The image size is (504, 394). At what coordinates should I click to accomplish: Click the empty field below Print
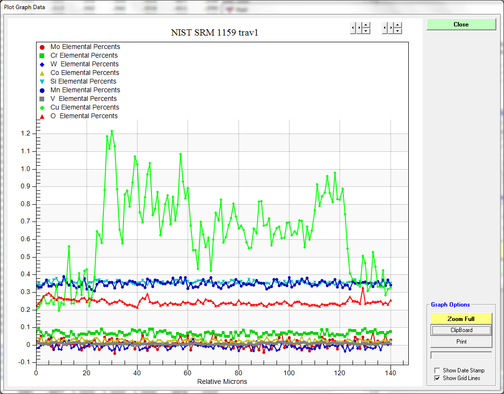pyautogui.click(x=461, y=355)
